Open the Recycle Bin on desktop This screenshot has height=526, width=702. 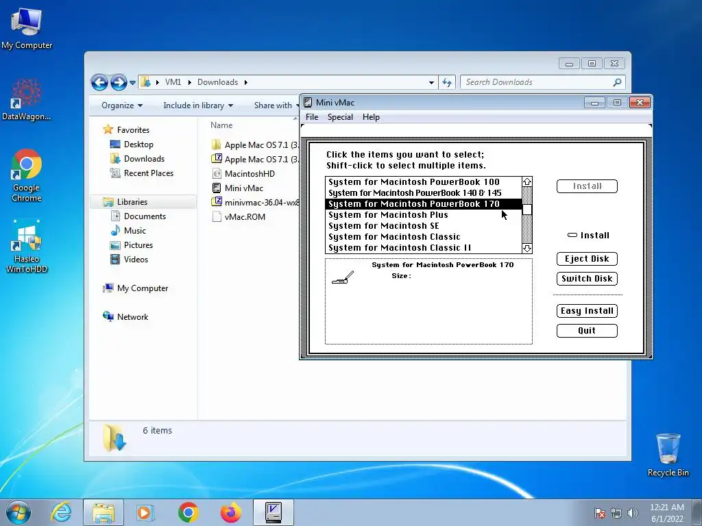pyautogui.click(x=668, y=455)
